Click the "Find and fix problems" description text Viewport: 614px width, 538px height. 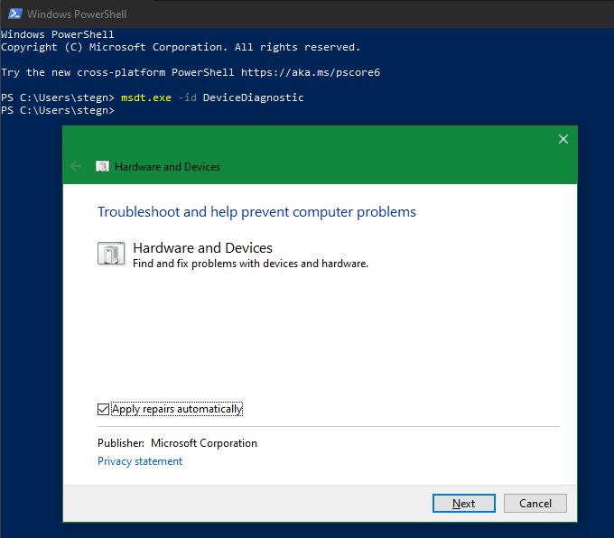point(250,264)
